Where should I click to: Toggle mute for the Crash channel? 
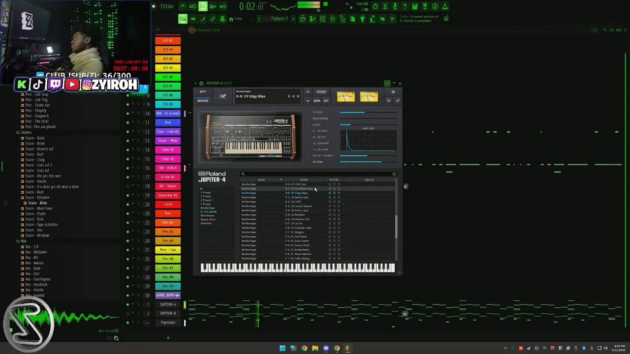127,204
